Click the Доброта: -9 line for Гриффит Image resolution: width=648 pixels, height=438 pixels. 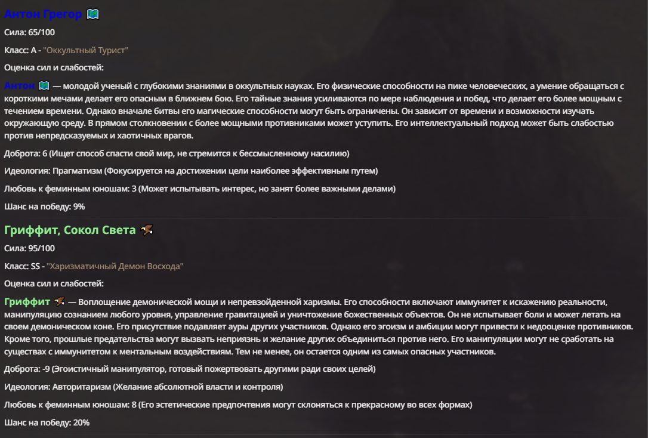pyautogui.click(x=190, y=369)
